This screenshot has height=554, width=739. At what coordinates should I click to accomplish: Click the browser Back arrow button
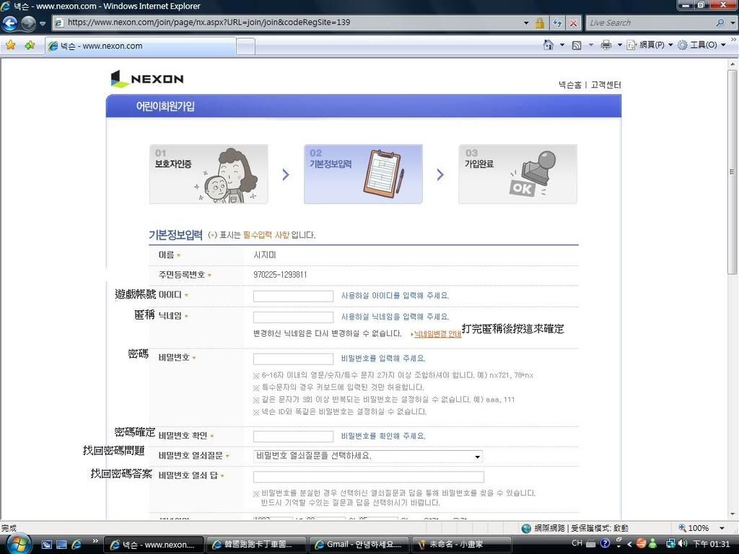10,22
